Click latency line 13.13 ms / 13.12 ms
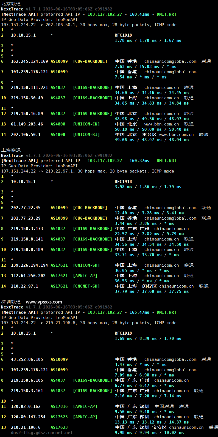 pos(152,422)
